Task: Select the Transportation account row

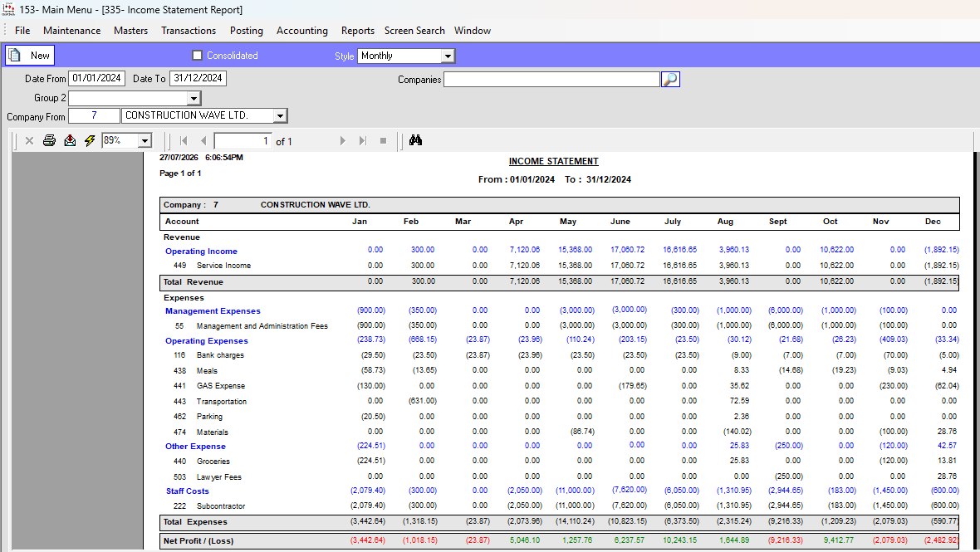Action: click(560, 402)
